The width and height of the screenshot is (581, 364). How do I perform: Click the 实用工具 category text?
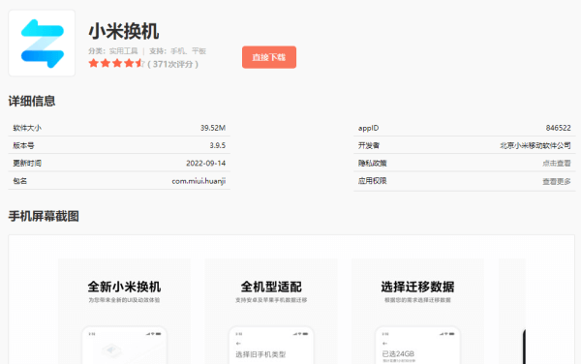(x=123, y=51)
